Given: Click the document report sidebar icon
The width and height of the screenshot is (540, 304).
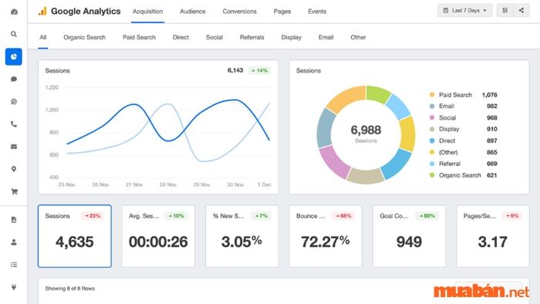Looking at the screenshot, I should 14,220.
